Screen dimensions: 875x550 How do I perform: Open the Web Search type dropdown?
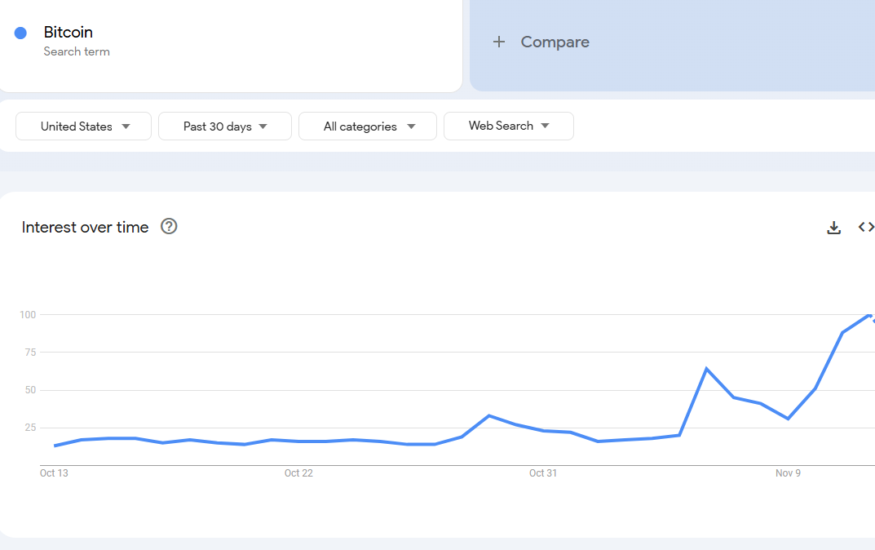[508, 126]
